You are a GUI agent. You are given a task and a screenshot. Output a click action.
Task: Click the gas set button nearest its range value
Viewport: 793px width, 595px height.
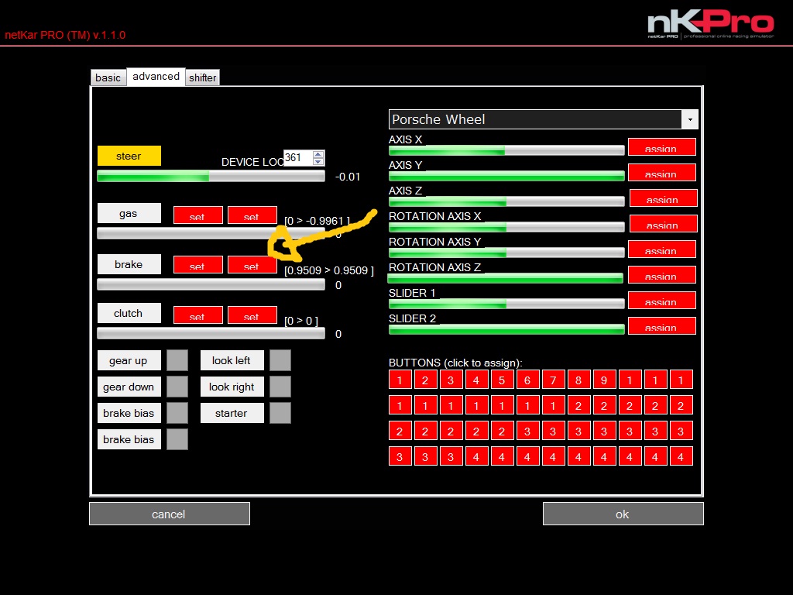pos(252,215)
